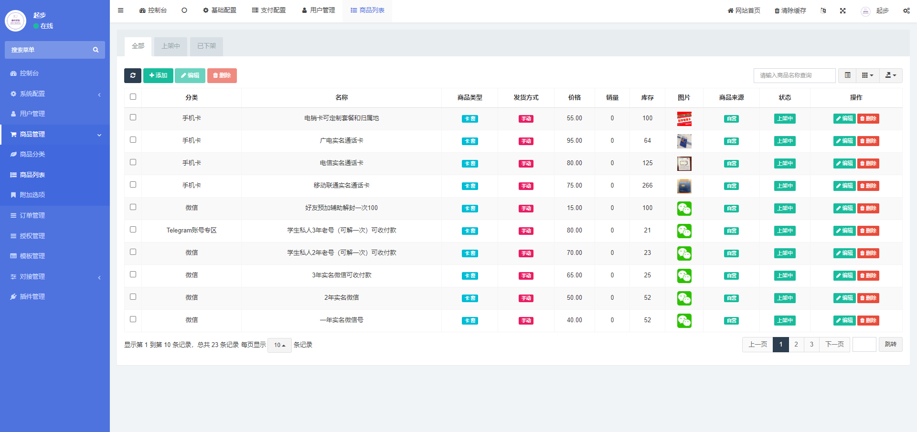The height and width of the screenshot is (432, 917).
Task: Select the checkbox for 广电实名通话卡 row
Action: [133, 140]
